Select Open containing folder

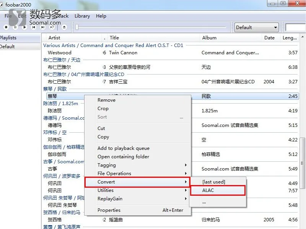pyautogui.click(x=138, y=157)
